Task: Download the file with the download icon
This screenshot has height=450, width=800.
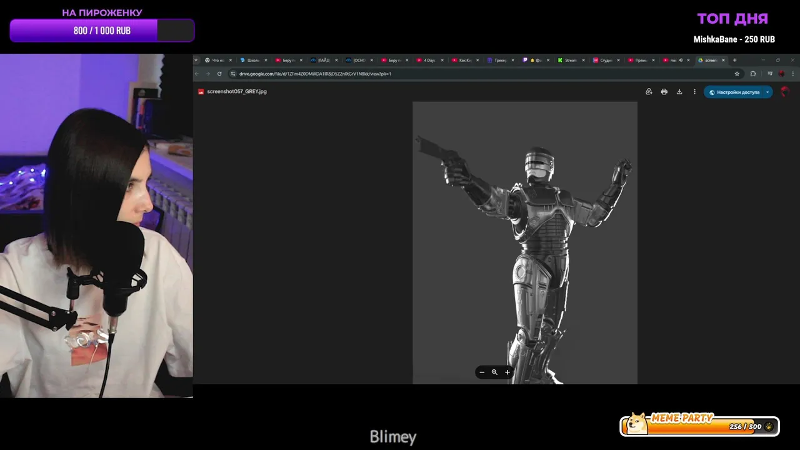Action: pyautogui.click(x=679, y=92)
